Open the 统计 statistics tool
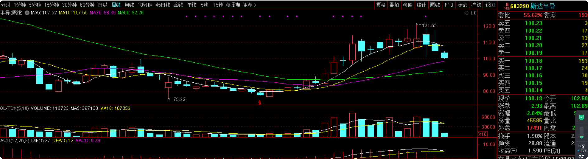 (421, 5)
